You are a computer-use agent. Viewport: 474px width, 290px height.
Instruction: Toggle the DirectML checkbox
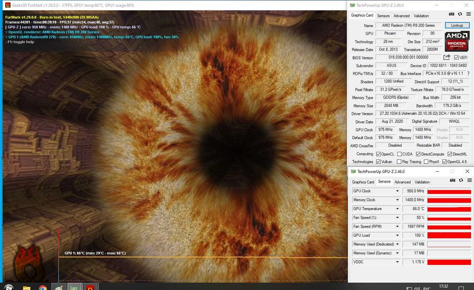point(450,154)
